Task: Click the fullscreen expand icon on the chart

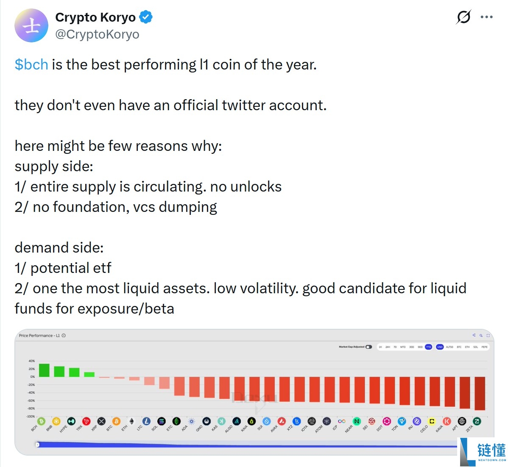Action: (x=488, y=335)
